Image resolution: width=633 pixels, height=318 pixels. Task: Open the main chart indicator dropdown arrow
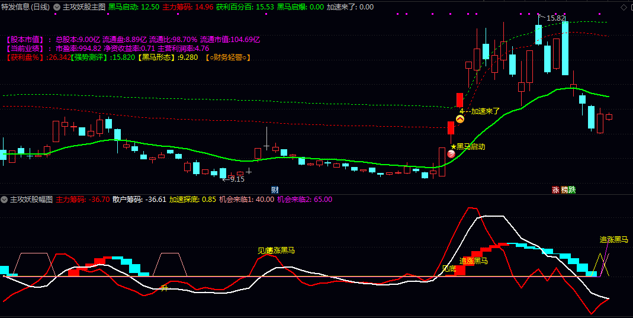coord(57,7)
